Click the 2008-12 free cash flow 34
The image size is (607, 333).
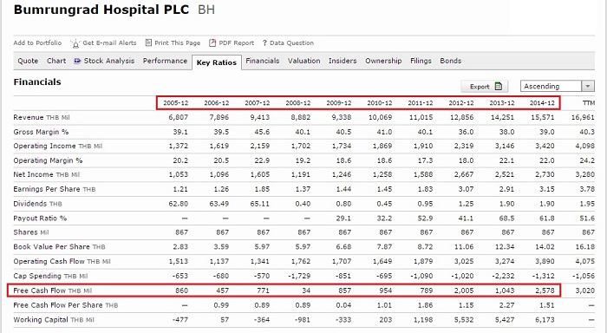click(x=306, y=291)
